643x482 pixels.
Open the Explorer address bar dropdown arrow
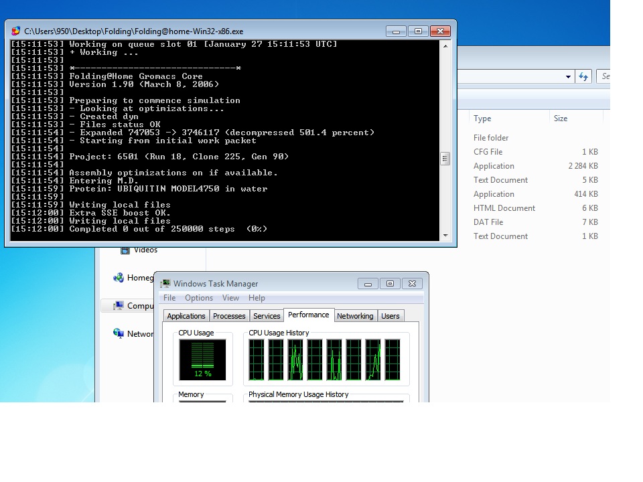[568, 76]
